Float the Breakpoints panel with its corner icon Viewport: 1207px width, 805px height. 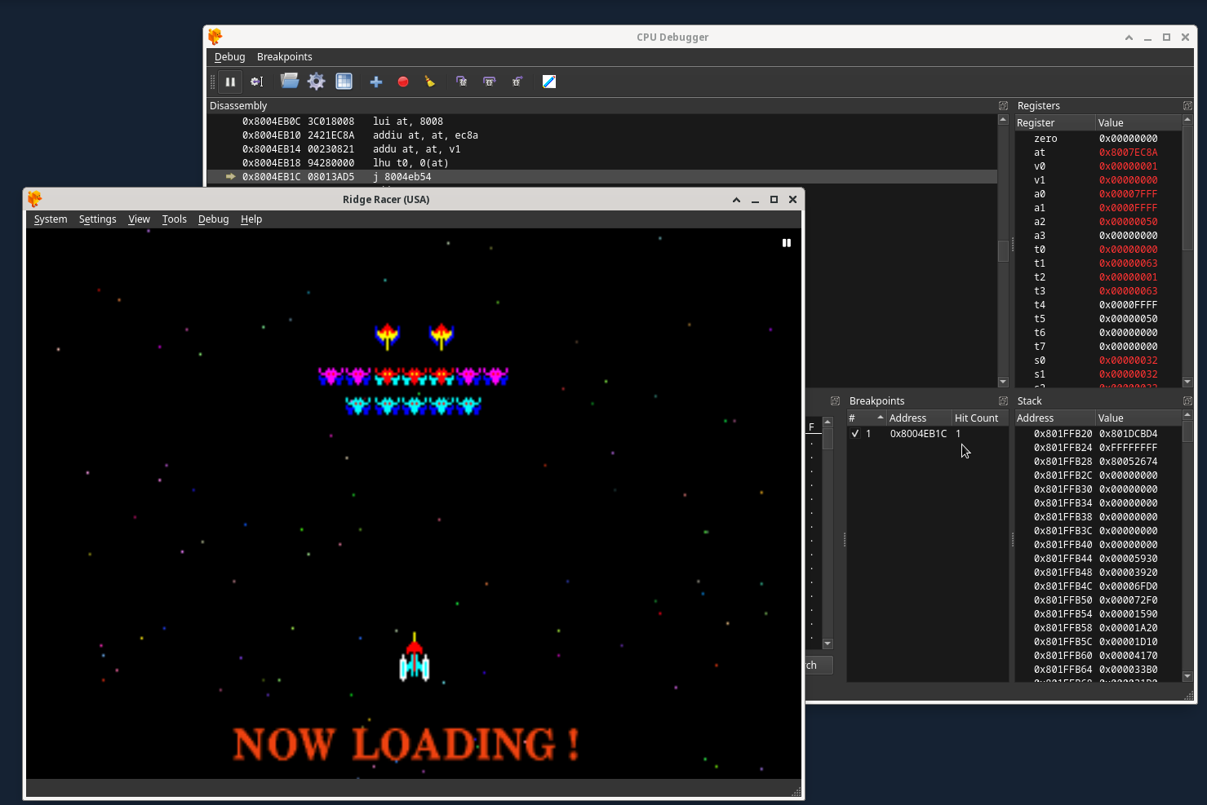pos(1004,401)
